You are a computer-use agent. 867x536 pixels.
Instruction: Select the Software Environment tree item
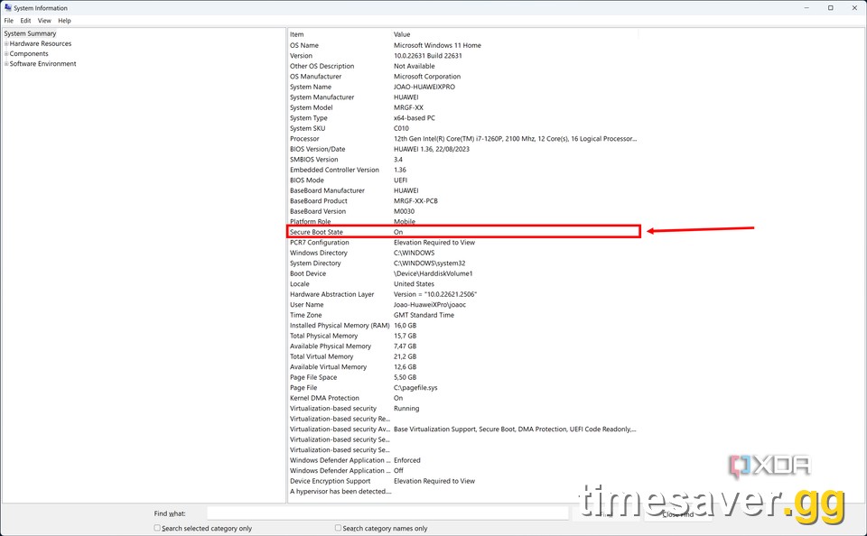[x=43, y=63]
